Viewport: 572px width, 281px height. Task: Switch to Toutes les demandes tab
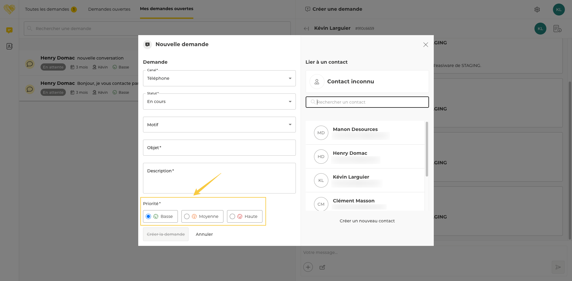coord(47,9)
